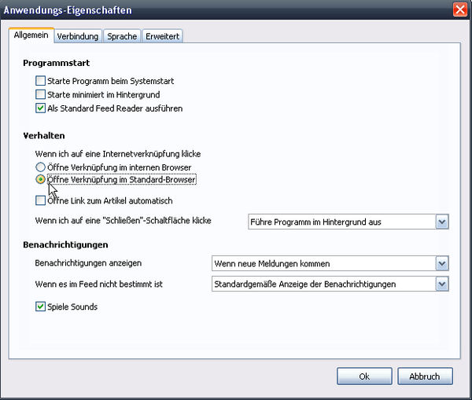Toggle Öffne Link zum Artikel automatisch
Viewport: 472px width, 400px height.
(41, 201)
